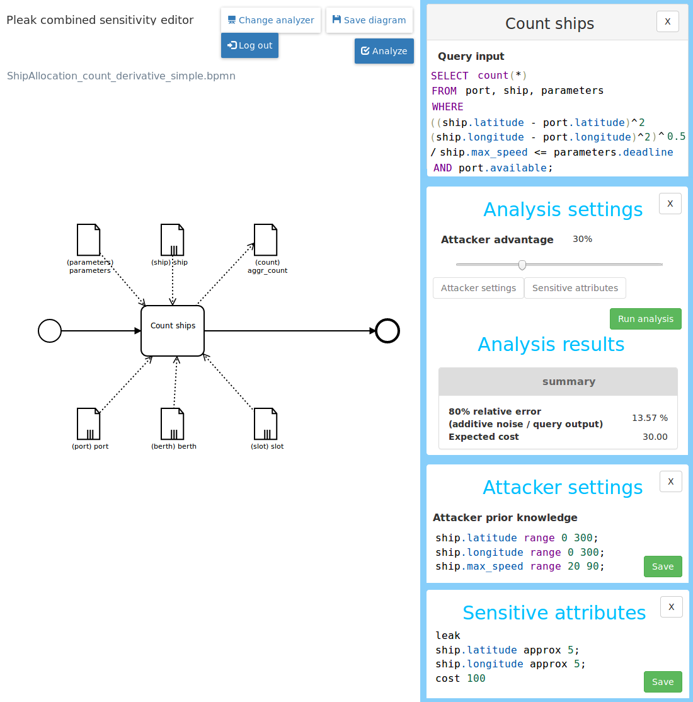The image size is (693, 702).
Task: Click into the Query input editor
Action: (557, 122)
